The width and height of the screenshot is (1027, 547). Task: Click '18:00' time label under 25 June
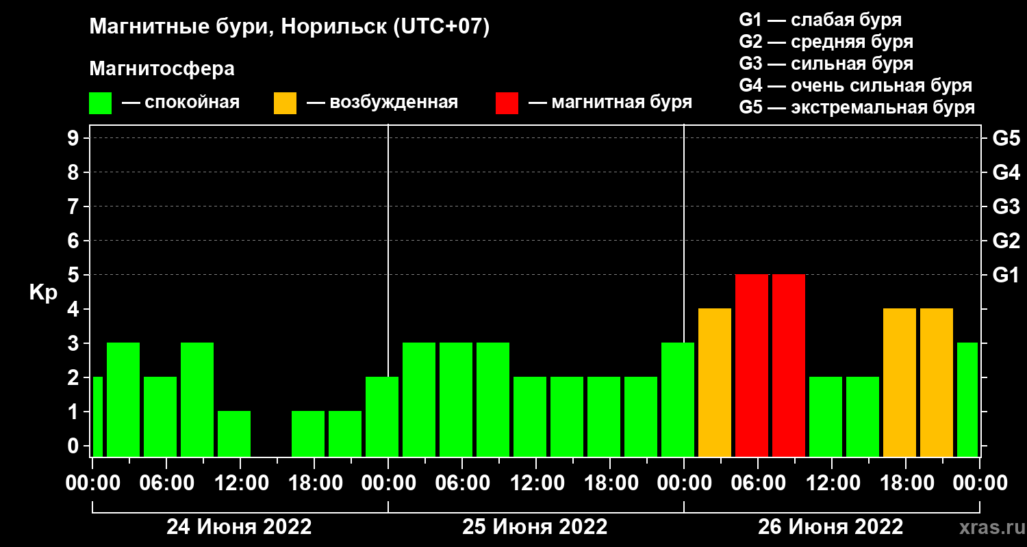click(x=610, y=483)
